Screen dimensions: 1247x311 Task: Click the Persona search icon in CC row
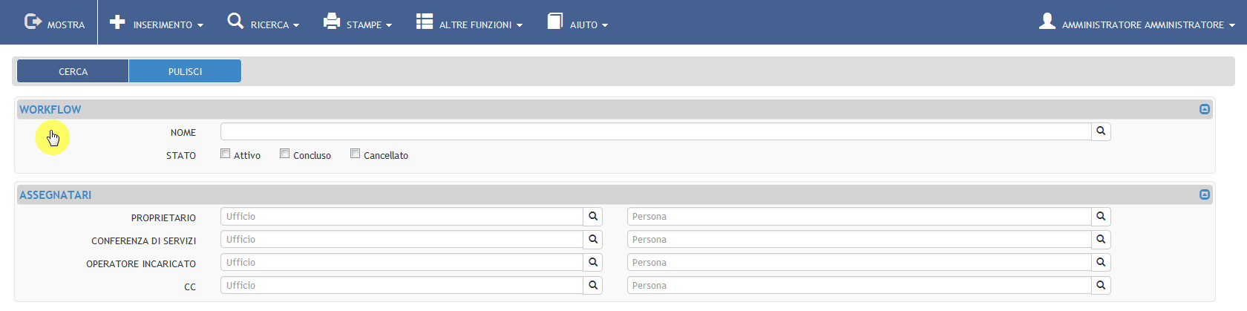[x=1101, y=286]
